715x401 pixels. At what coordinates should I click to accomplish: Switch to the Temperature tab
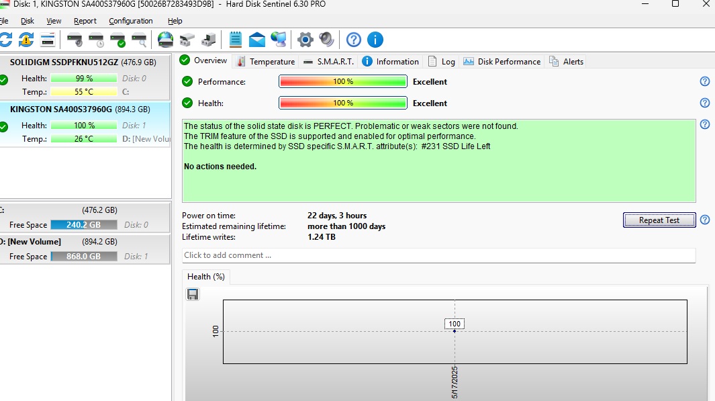(x=266, y=62)
